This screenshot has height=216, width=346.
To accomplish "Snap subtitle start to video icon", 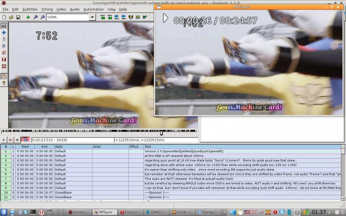I will tap(117, 17).
